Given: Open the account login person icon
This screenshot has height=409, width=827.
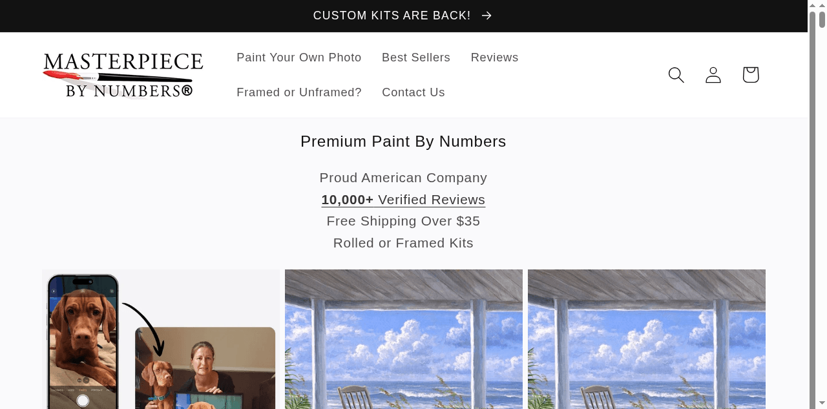Looking at the screenshot, I should pyautogui.click(x=713, y=75).
